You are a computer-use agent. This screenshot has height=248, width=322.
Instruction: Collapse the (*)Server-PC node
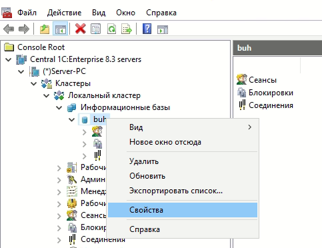(21, 71)
